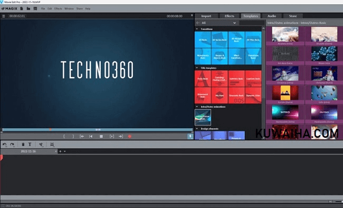Open the movie tab dropdown arrow
Screen dimensions: 343x208
(x=65, y=152)
